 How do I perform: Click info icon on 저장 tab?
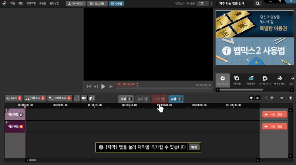coord(179,99)
